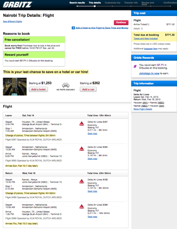Open the baggage fees link
This screenshot has height=229, width=177.
(x=150, y=49)
